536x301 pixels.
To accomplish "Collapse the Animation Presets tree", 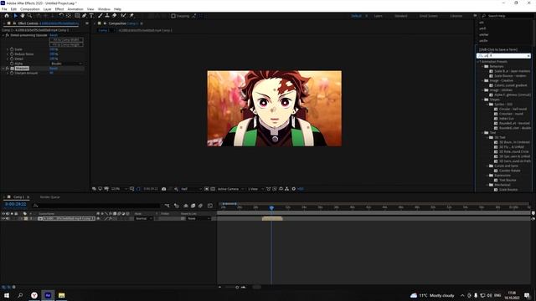I will pyautogui.click(x=479, y=62).
